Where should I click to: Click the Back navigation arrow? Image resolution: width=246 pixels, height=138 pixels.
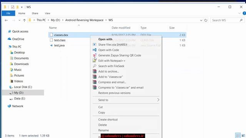click(x=6, y=20)
